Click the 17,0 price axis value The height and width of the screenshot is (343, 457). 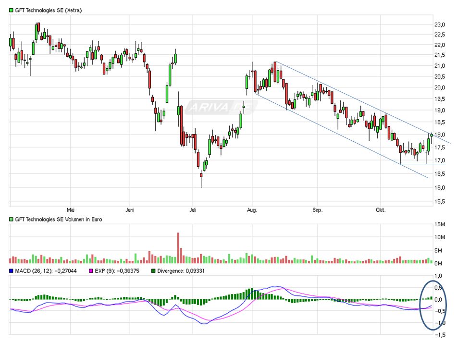440,160
